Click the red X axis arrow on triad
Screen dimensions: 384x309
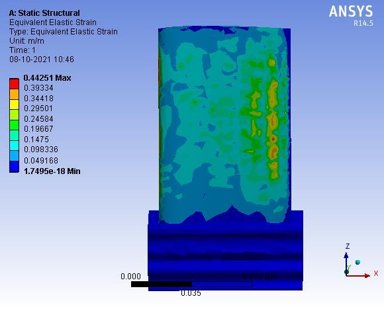[358, 276]
